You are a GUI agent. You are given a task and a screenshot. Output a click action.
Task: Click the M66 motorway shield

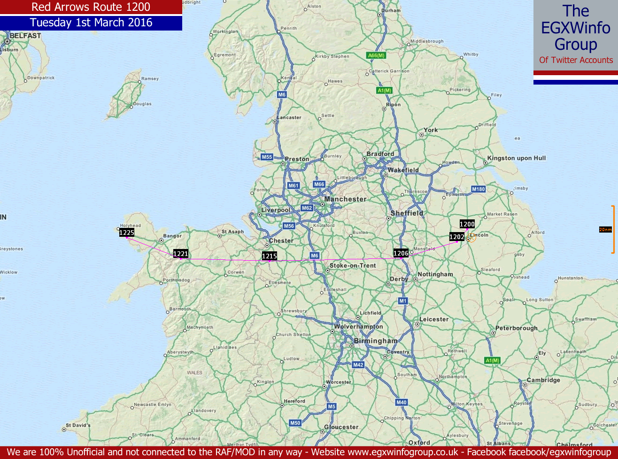[x=319, y=184]
